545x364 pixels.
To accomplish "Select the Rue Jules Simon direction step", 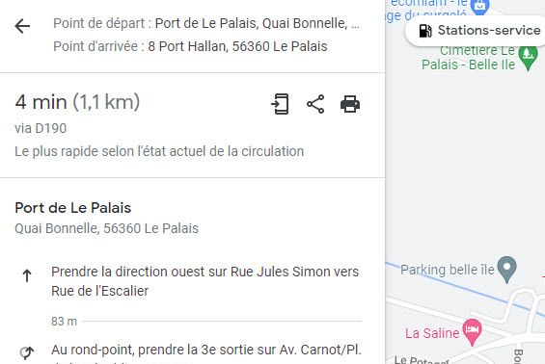I will [x=205, y=281].
